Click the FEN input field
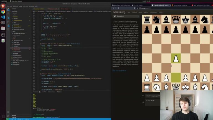213x120 pixels. tap(153, 96)
